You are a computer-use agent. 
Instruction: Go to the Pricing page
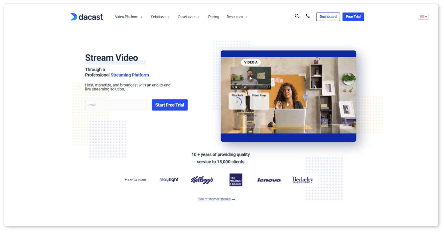pyautogui.click(x=214, y=17)
